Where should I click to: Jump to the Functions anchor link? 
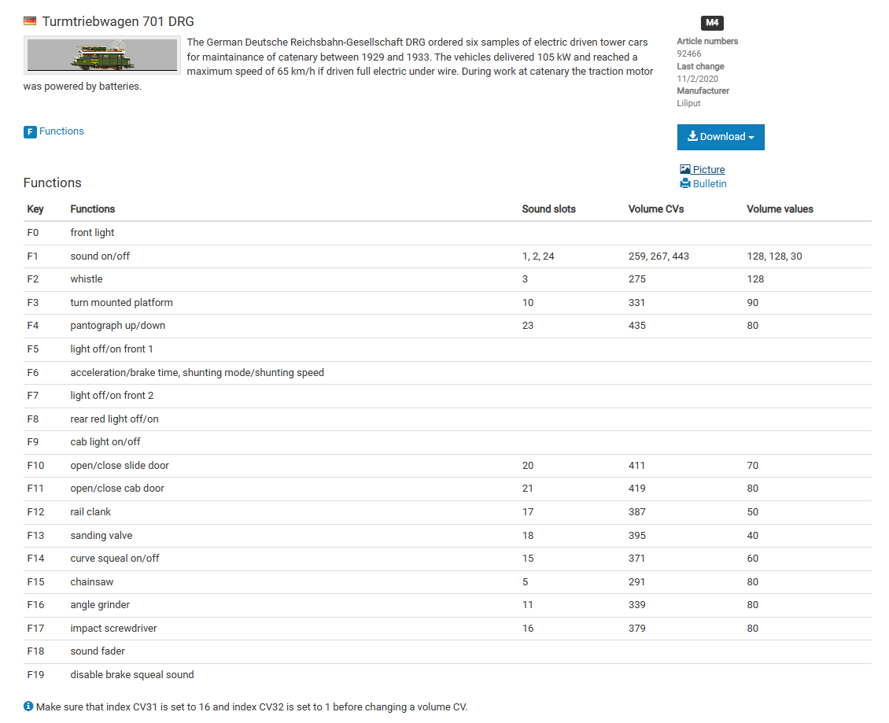coord(61,131)
